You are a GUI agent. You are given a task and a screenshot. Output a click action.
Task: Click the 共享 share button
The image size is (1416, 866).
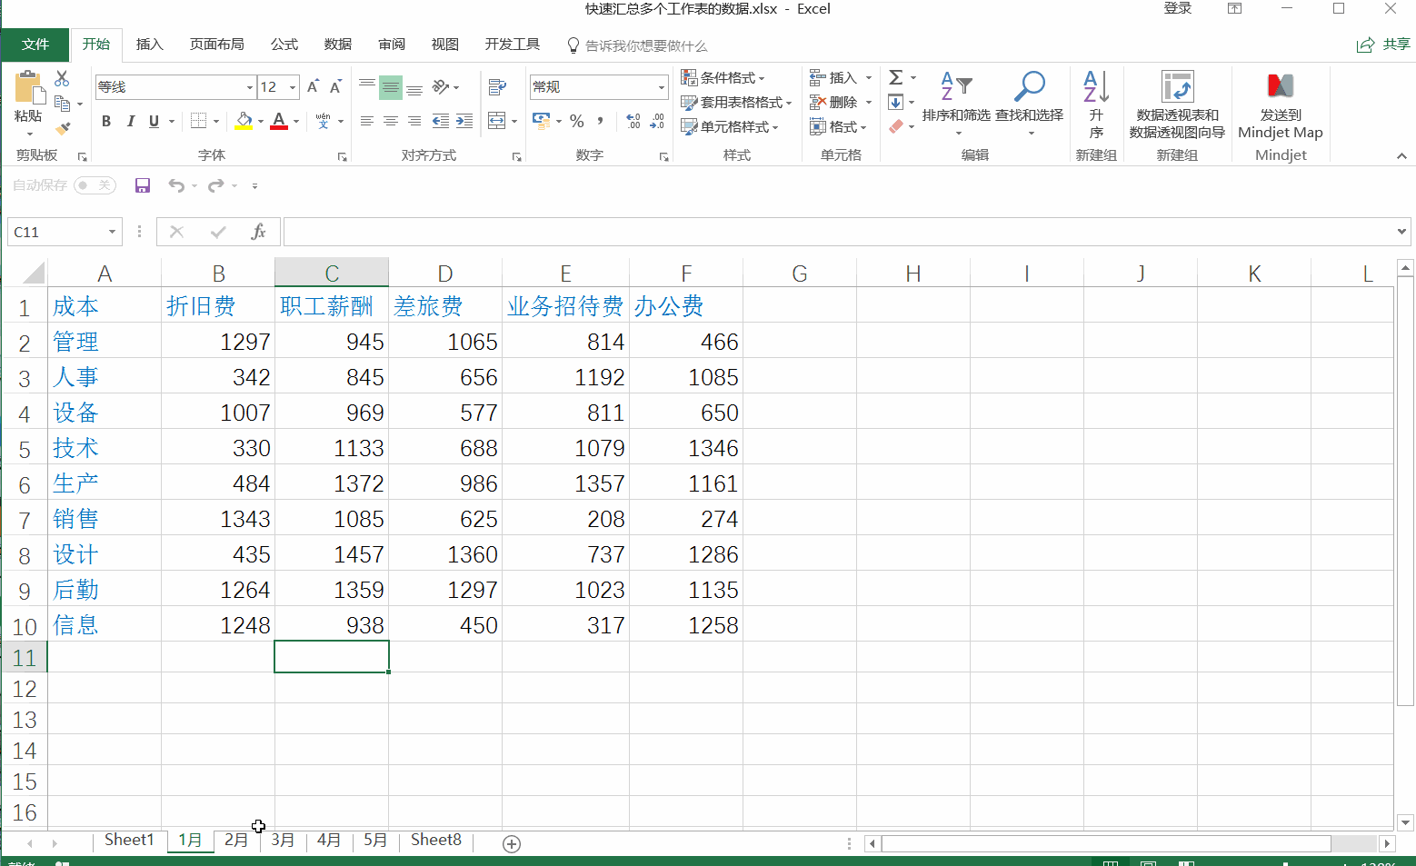[1384, 45]
